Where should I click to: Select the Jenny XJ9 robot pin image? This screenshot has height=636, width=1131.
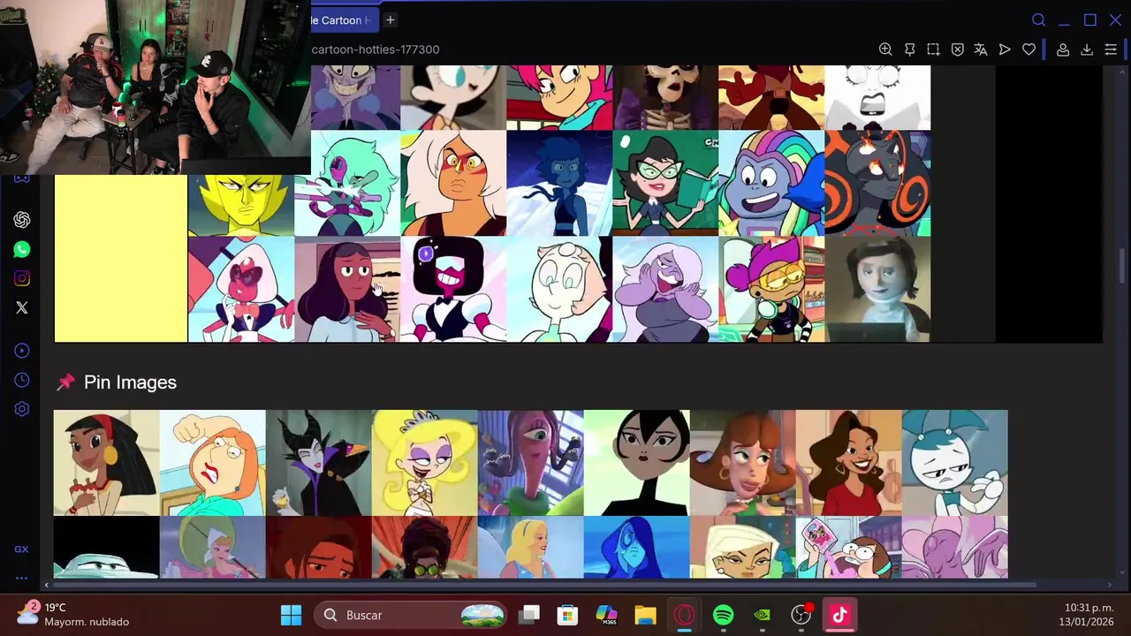[955, 463]
